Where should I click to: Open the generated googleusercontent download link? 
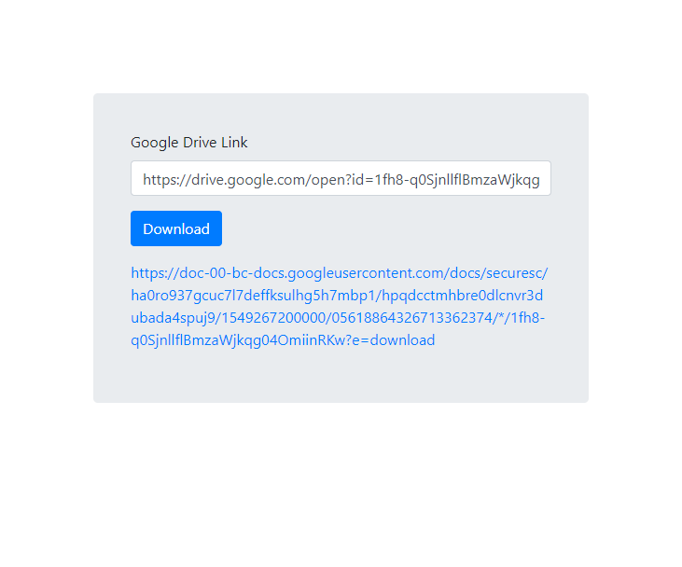(340, 307)
